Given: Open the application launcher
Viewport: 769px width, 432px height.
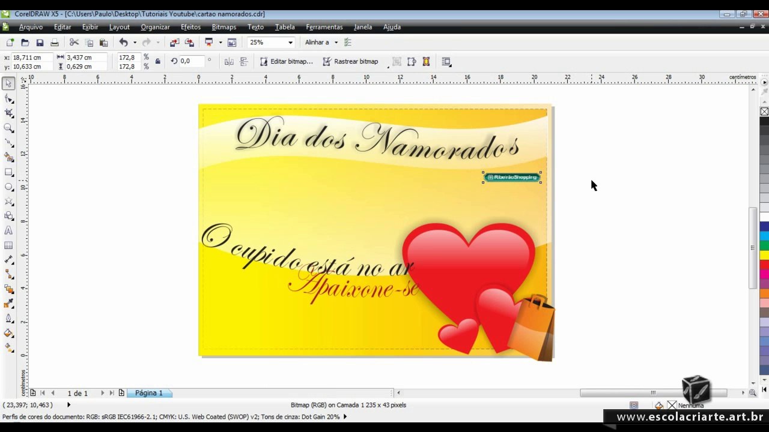Looking at the screenshot, I should [x=209, y=43].
